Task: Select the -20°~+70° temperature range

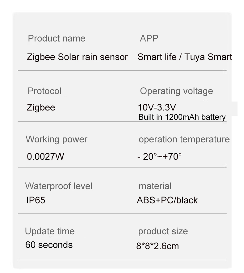Action: coord(159,156)
